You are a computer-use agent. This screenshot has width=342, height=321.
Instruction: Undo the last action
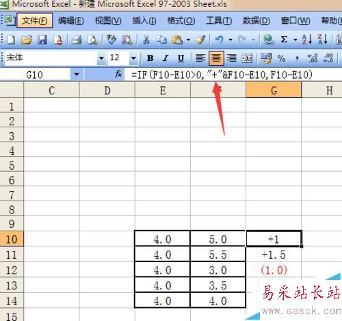(x=220, y=40)
